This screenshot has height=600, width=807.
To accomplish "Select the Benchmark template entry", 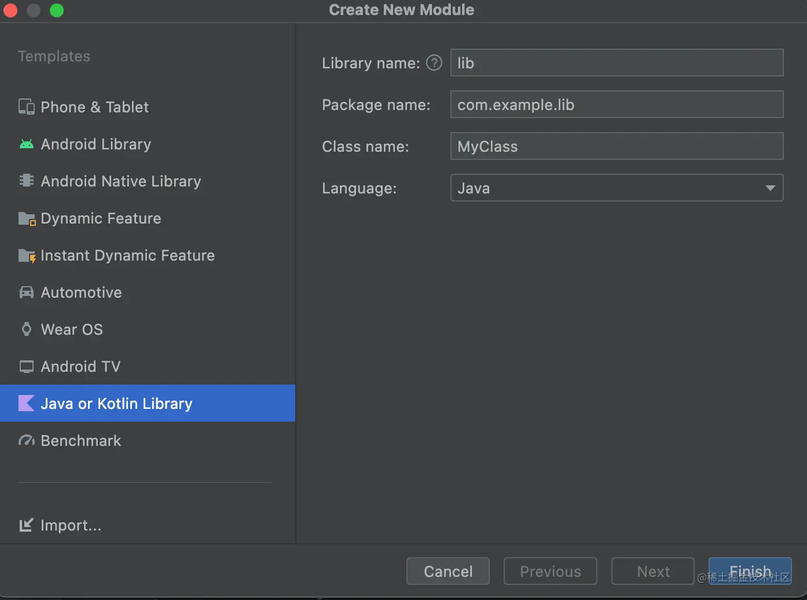I will point(81,441).
